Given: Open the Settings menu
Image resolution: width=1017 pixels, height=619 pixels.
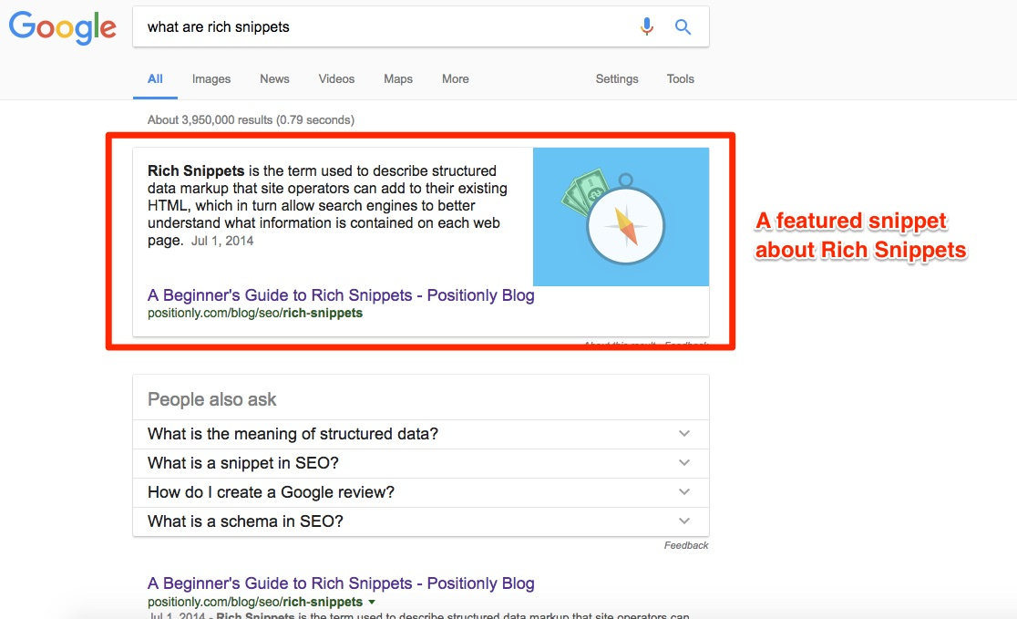Looking at the screenshot, I should [617, 79].
